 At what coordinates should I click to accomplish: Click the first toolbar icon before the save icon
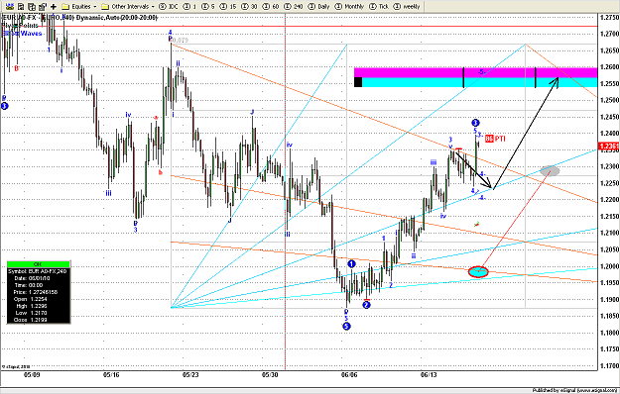tap(11, 6)
